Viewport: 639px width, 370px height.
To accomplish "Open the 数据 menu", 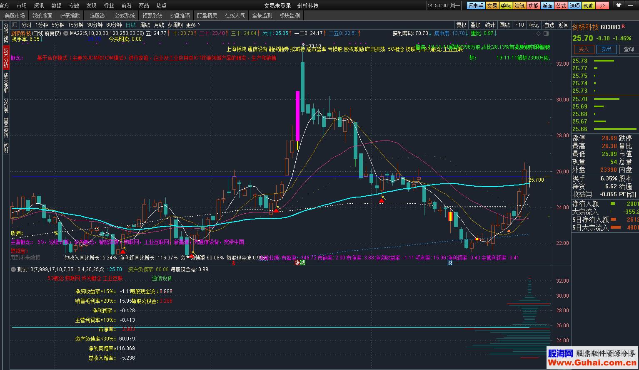I will coord(56,5).
